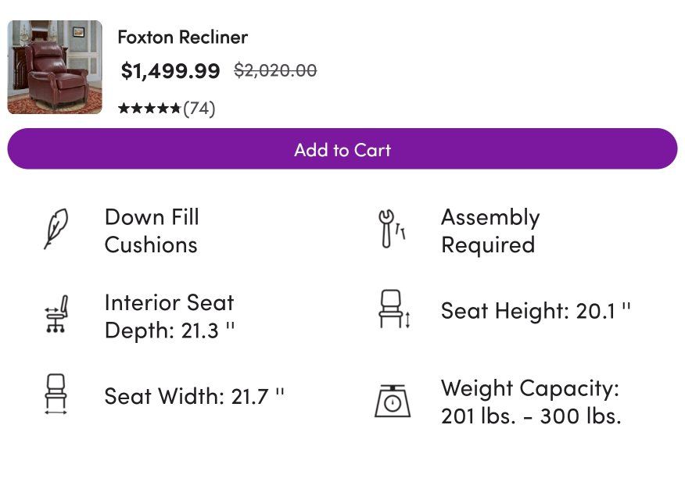The image size is (685, 482).
Task: Select the Foxton Recliner product thumbnail
Action: [x=55, y=67]
